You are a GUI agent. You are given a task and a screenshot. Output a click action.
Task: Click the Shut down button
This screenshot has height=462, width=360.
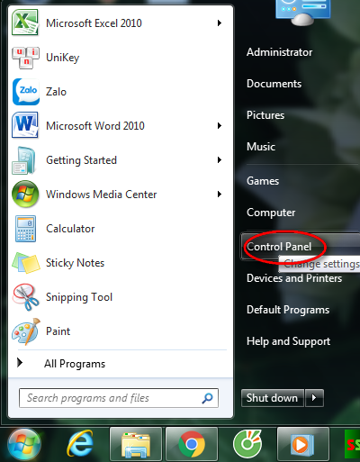[x=273, y=398]
